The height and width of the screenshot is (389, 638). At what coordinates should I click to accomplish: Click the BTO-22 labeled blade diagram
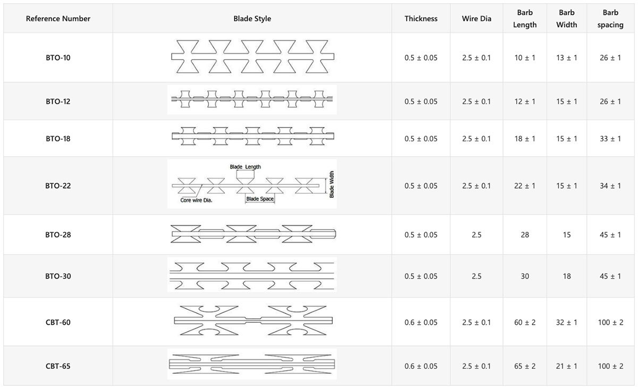252,185
